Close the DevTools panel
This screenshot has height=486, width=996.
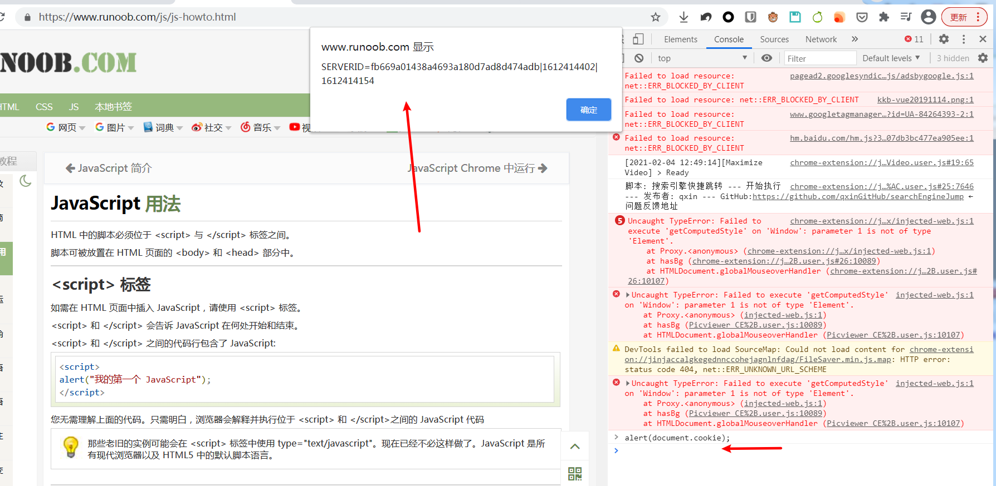click(983, 39)
